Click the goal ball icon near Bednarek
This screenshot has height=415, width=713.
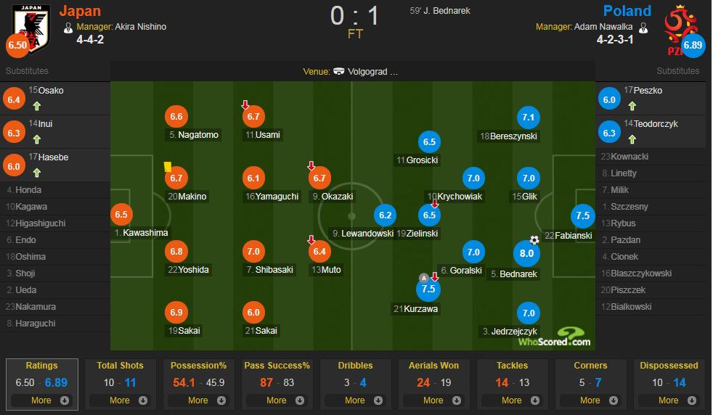coord(534,240)
